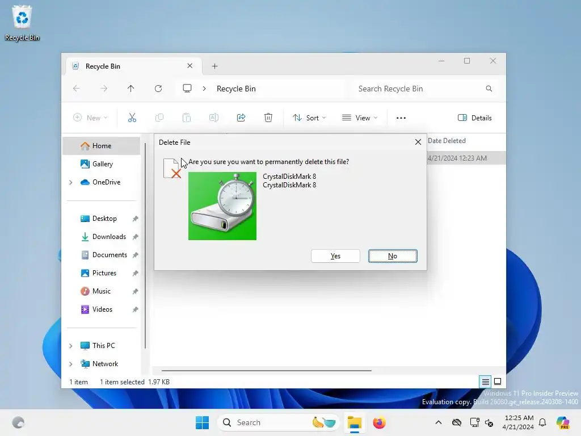Select Home in the sidebar
Screen dimensions: 581x436
pyautogui.click(x=101, y=146)
